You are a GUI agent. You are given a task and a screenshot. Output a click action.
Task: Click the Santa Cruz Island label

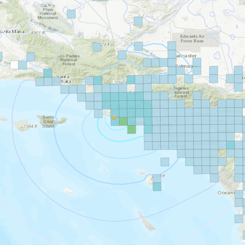point(48,121)
